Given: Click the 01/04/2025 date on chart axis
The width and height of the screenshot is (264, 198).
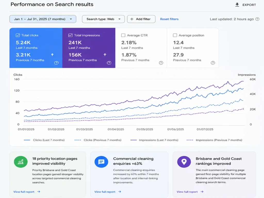Looking at the screenshot, I should [116, 129].
